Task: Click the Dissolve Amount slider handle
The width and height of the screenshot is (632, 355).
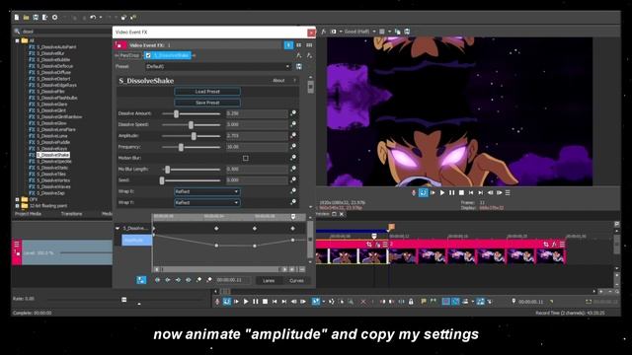Action: (x=176, y=114)
